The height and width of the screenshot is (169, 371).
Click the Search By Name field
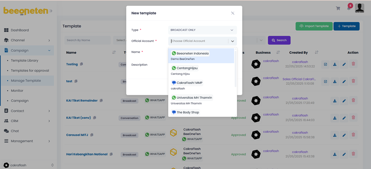pyautogui.click(x=87, y=40)
